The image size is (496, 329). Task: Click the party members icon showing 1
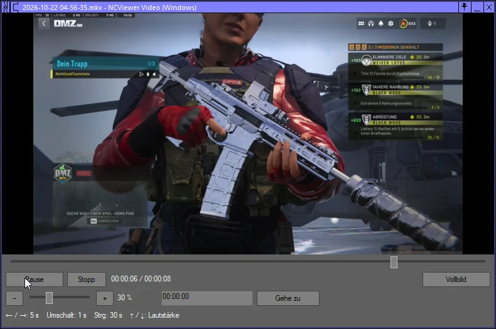pyautogui.click(x=429, y=23)
